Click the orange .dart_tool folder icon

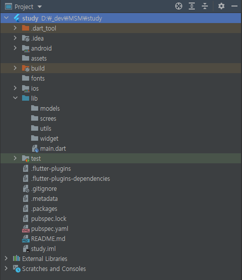tap(26, 28)
